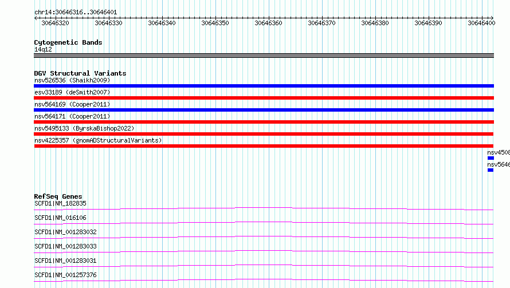Click the chr14:30646316..30646401 region label

[76, 12]
